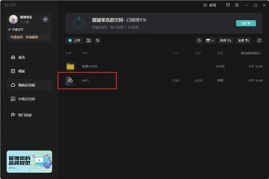The width and height of the screenshot is (269, 179).
Task: Open settings hexagon icon in title bar
Action: pos(237,5)
